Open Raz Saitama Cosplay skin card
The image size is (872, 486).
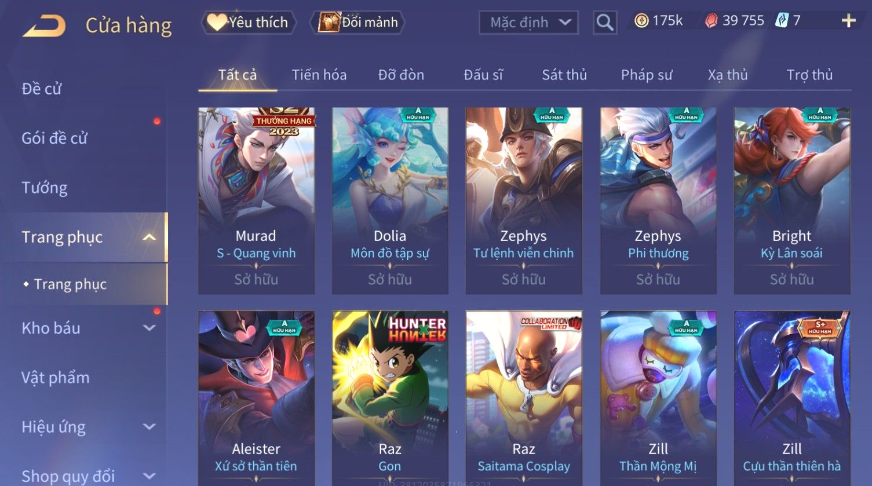524,397
